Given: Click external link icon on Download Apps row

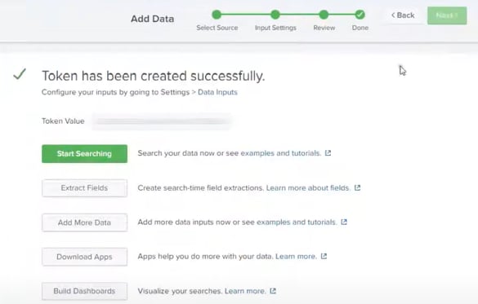Looking at the screenshot, I should [324, 256].
